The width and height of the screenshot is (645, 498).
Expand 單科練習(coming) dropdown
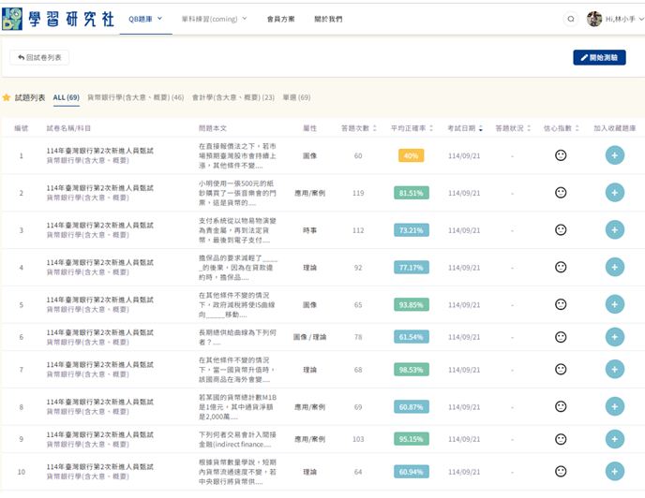tap(214, 19)
